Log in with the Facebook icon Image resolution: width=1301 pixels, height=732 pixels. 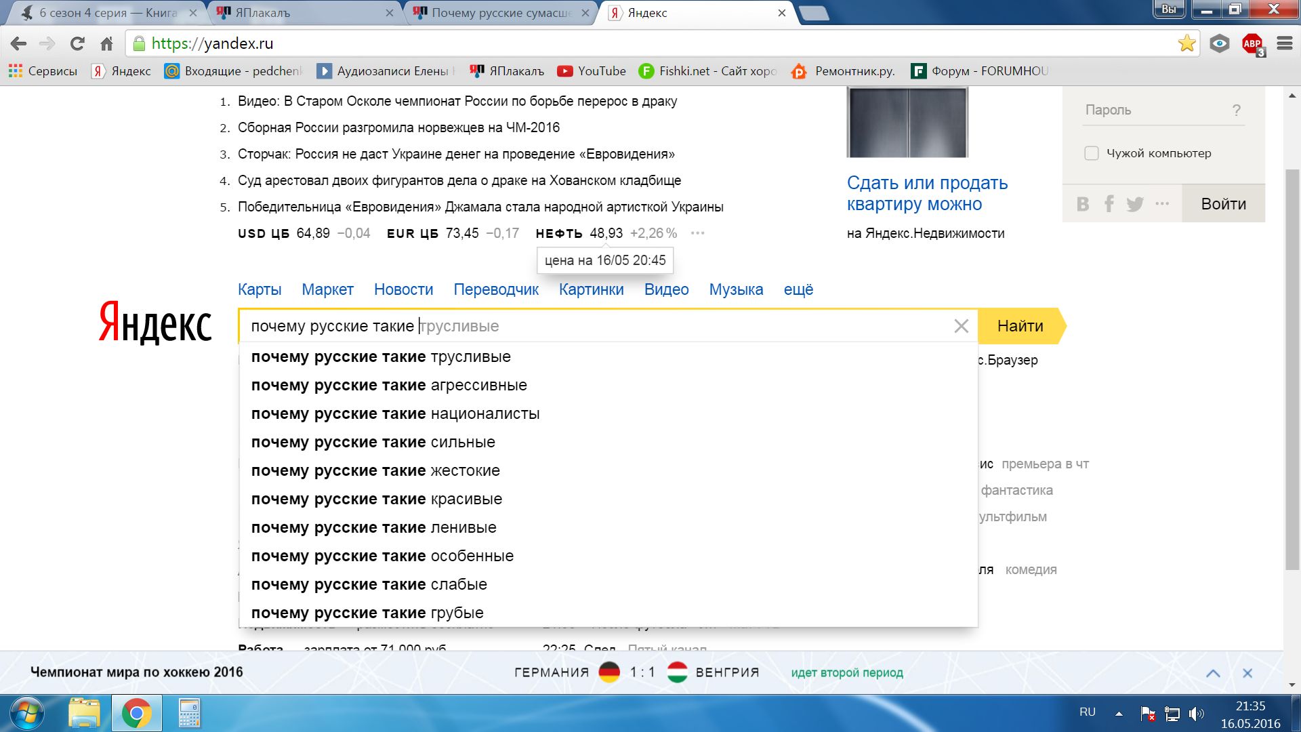point(1109,204)
